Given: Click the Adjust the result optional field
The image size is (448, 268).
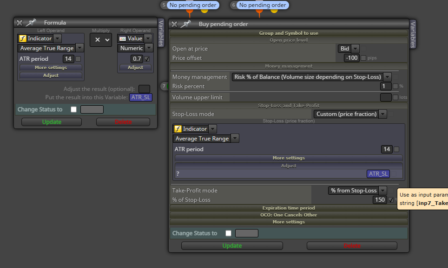Looking at the screenshot, I should pyautogui.click(x=144, y=89).
